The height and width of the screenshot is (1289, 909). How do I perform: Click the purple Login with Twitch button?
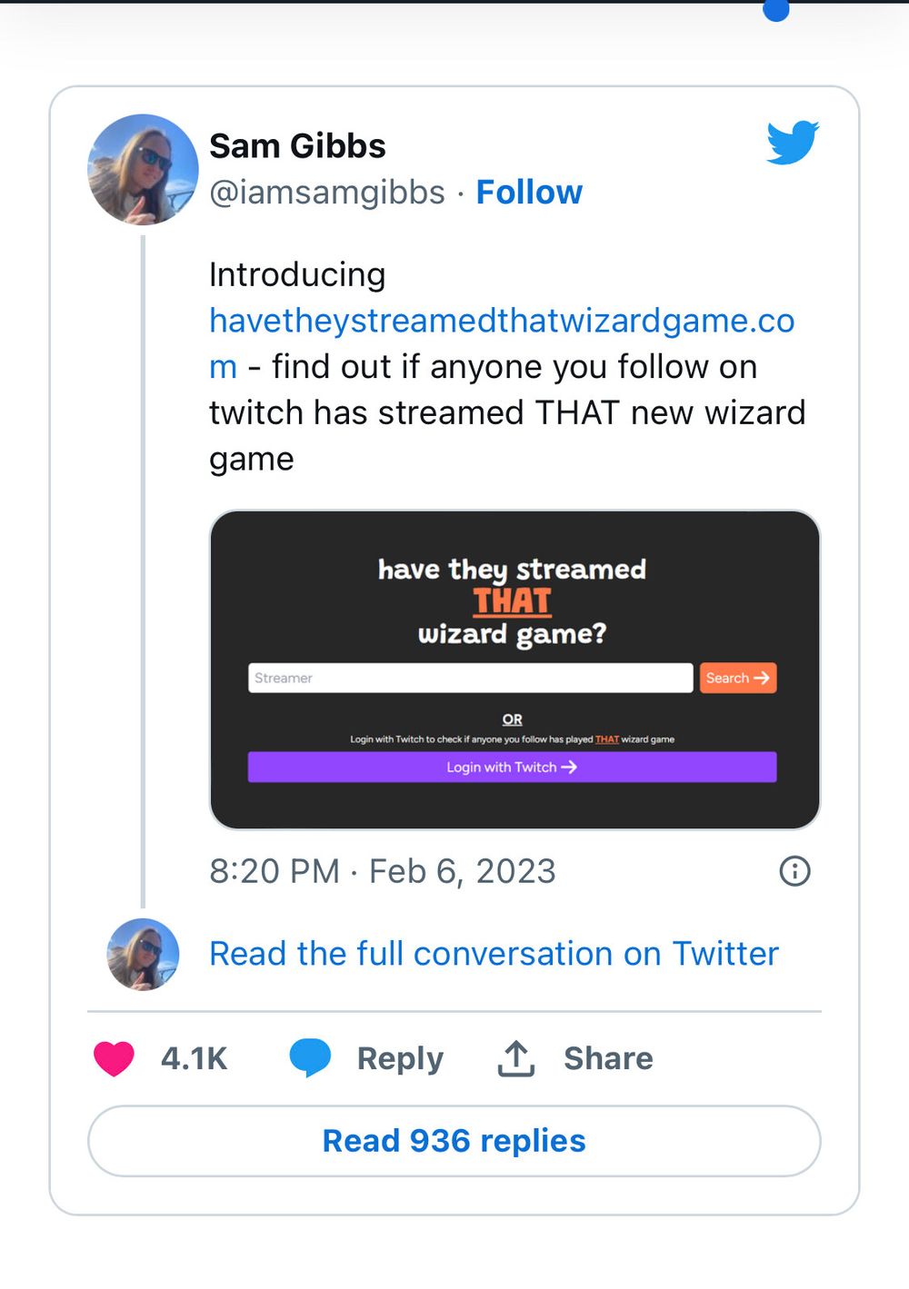coord(512,767)
